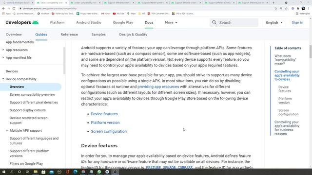Open the YouTube bookmark
Image resolution: width=312 pixels, height=175 pixels.
coord(118,14)
